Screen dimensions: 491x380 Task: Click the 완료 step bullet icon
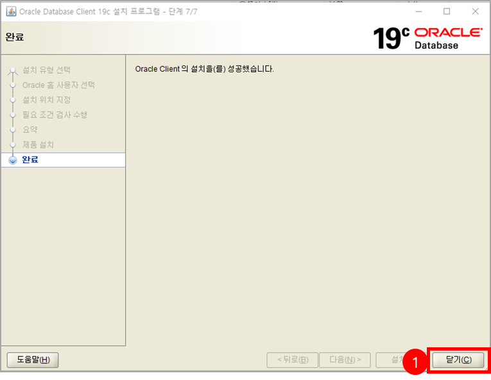(x=13, y=160)
